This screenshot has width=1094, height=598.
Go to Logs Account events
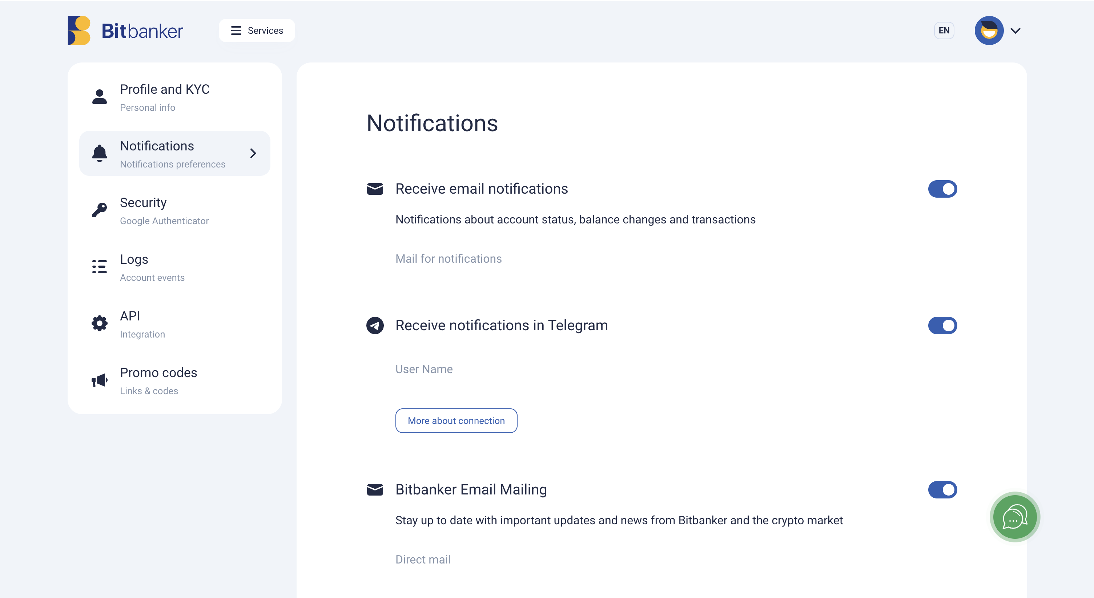(152, 267)
